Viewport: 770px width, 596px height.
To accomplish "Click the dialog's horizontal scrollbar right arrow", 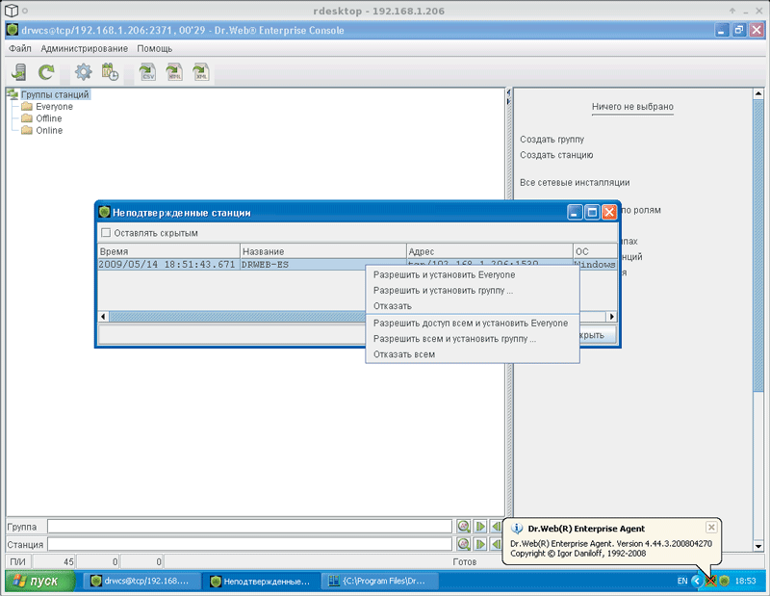I will (612, 317).
